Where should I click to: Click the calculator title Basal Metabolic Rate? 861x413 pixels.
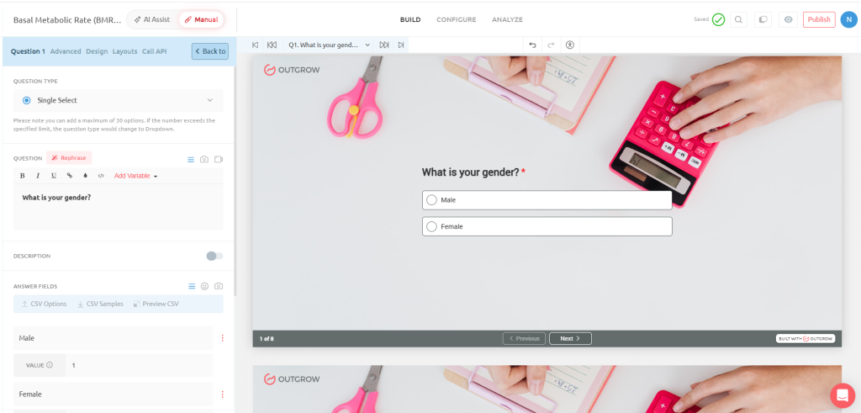pyautogui.click(x=67, y=19)
